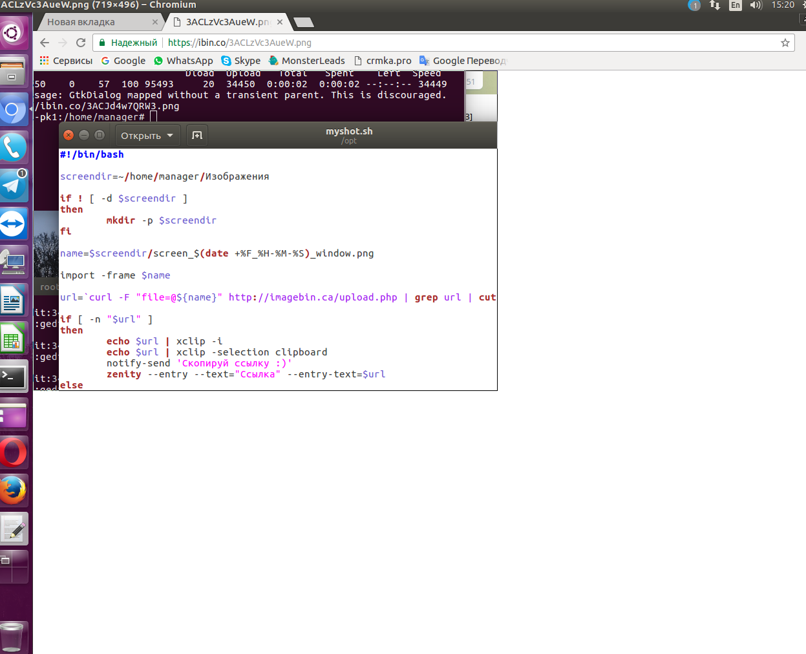Screen dimensions: 806x654
Task: Open the Terminal from the launcher
Action: coord(13,376)
